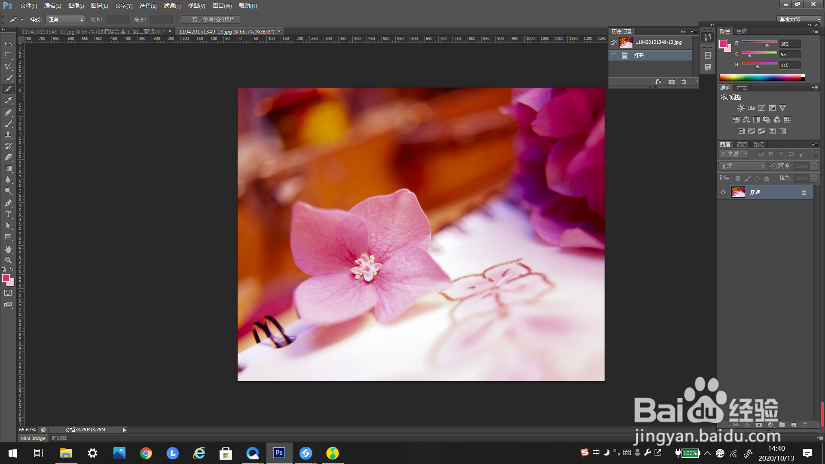Add a Curves adjustment
Viewport: 825px width, 464px height.
pos(762,108)
